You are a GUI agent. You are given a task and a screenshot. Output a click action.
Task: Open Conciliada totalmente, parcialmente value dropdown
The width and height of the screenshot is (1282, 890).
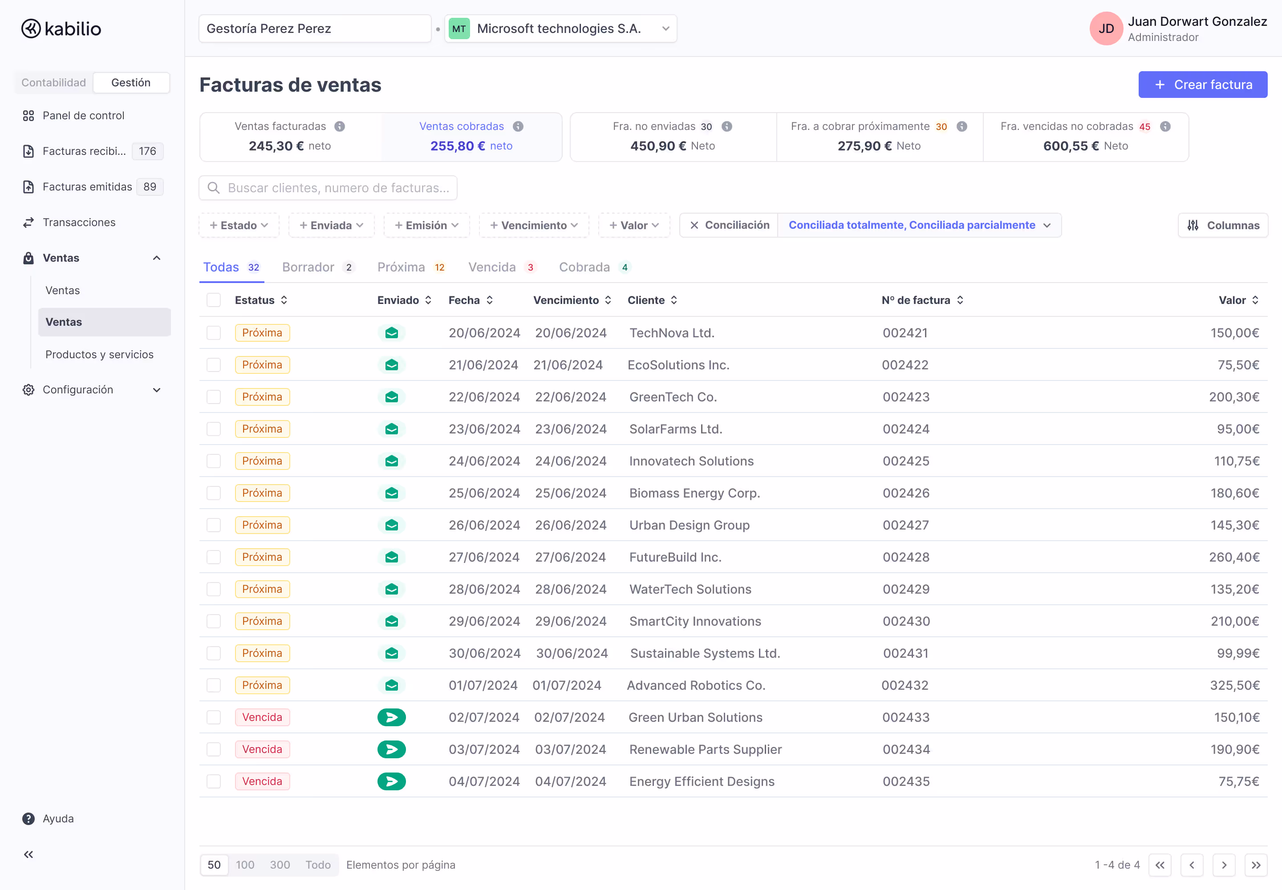tap(919, 225)
